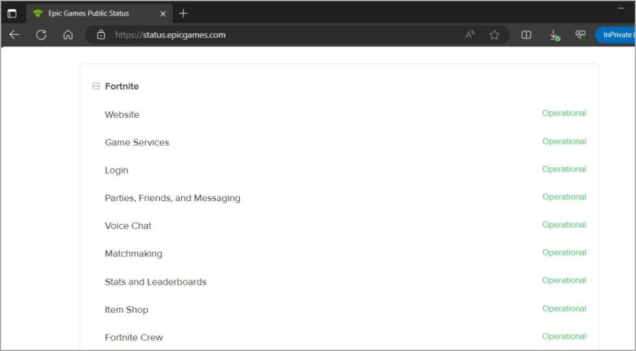636x351 pixels.
Task: Click Parties, Friends, and Messaging label
Action: click(x=173, y=198)
